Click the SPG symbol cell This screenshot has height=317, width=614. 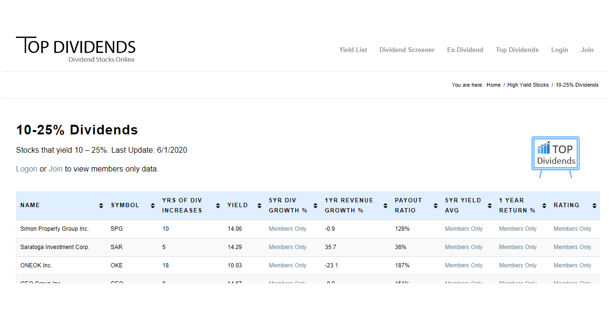pos(116,229)
